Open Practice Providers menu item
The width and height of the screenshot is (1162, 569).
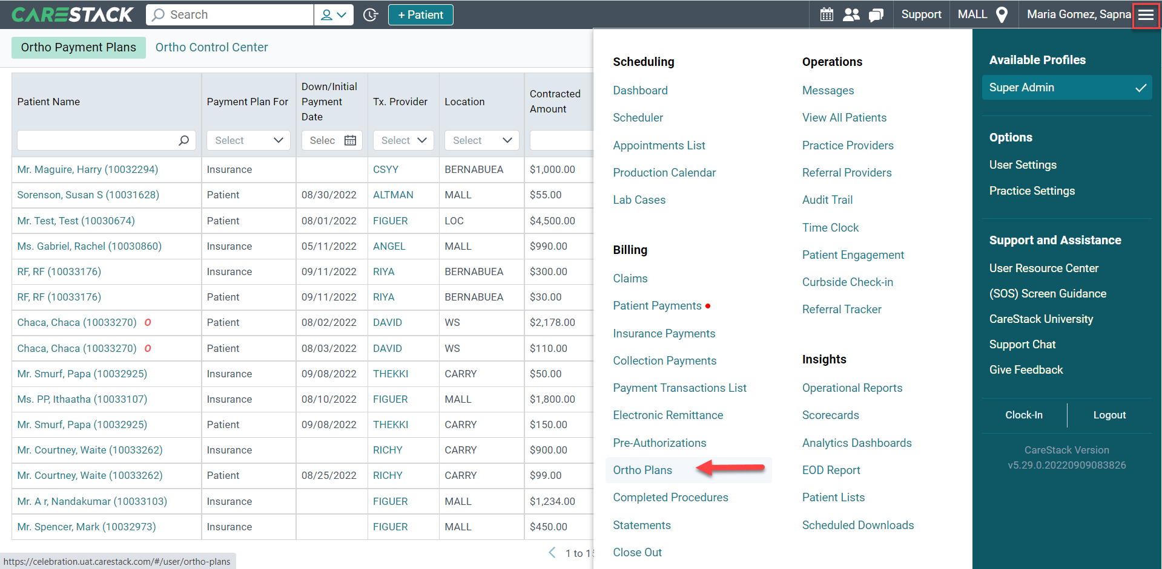click(848, 145)
